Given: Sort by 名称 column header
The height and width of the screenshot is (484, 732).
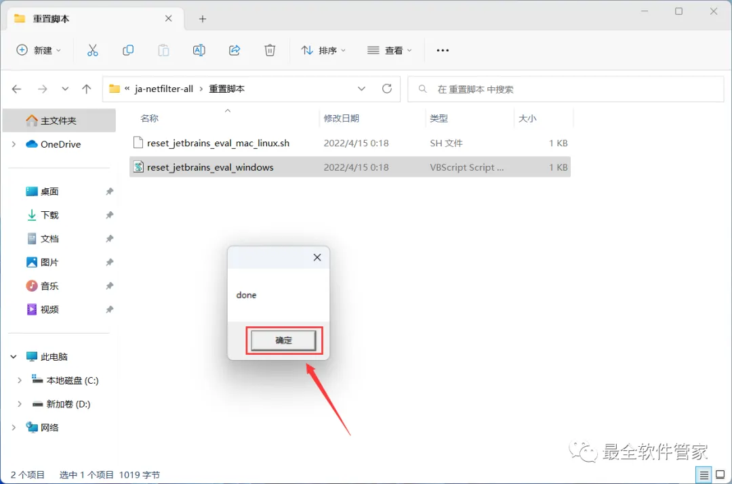Looking at the screenshot, I should (149, 118).
